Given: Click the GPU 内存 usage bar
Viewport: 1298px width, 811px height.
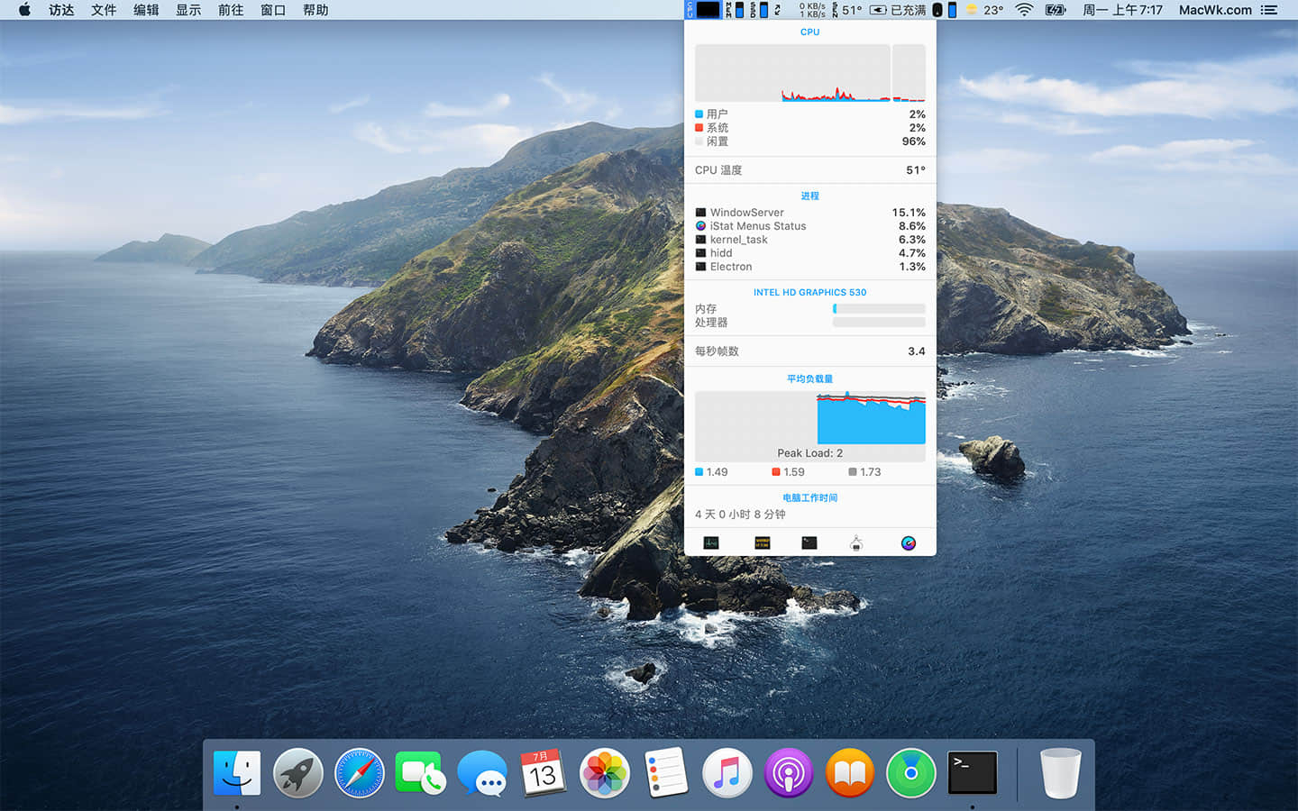Looking at the screenshot, I should (x=879, y=309).
